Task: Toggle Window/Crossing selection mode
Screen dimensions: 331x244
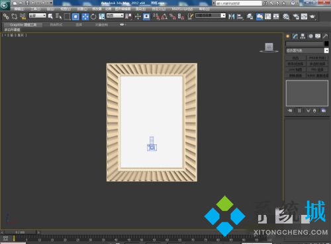Action: 75,17
